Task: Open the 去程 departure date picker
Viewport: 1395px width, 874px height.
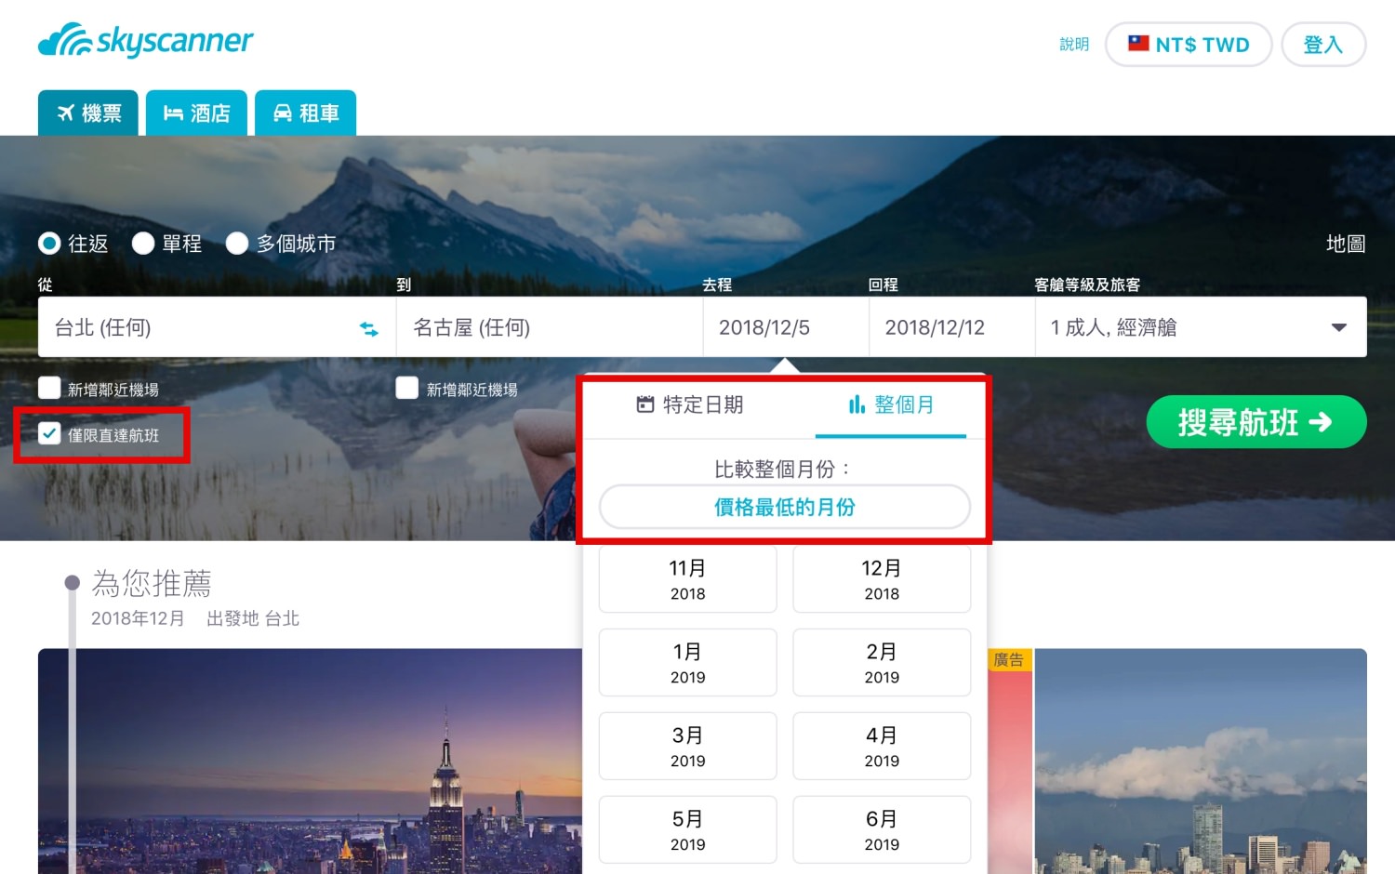Action: [785, 327]
